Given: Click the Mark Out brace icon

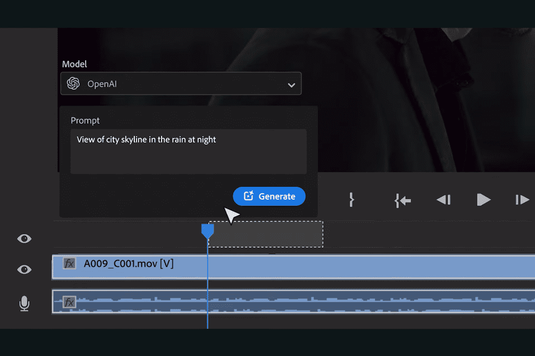Looking at the screenshot, I should pyautogui.click(x=352, y=200).
